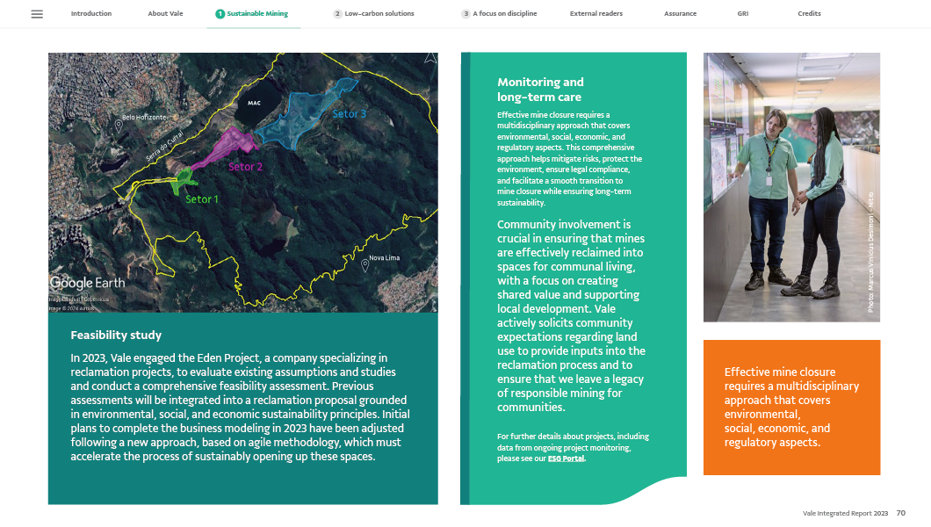Open A focus on discipline section
Image resolution: width=931 pixels, height=527 pixels.
pyautogui.click(x=504, y=14)
